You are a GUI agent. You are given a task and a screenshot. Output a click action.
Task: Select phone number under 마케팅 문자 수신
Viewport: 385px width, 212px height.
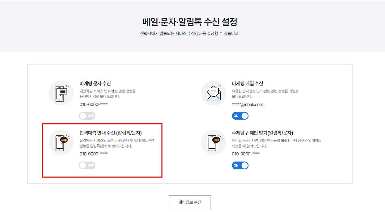pos(94,104)
